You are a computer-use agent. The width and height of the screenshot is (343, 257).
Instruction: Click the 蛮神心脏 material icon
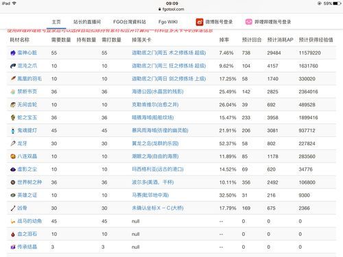click(x=13, y=53)
